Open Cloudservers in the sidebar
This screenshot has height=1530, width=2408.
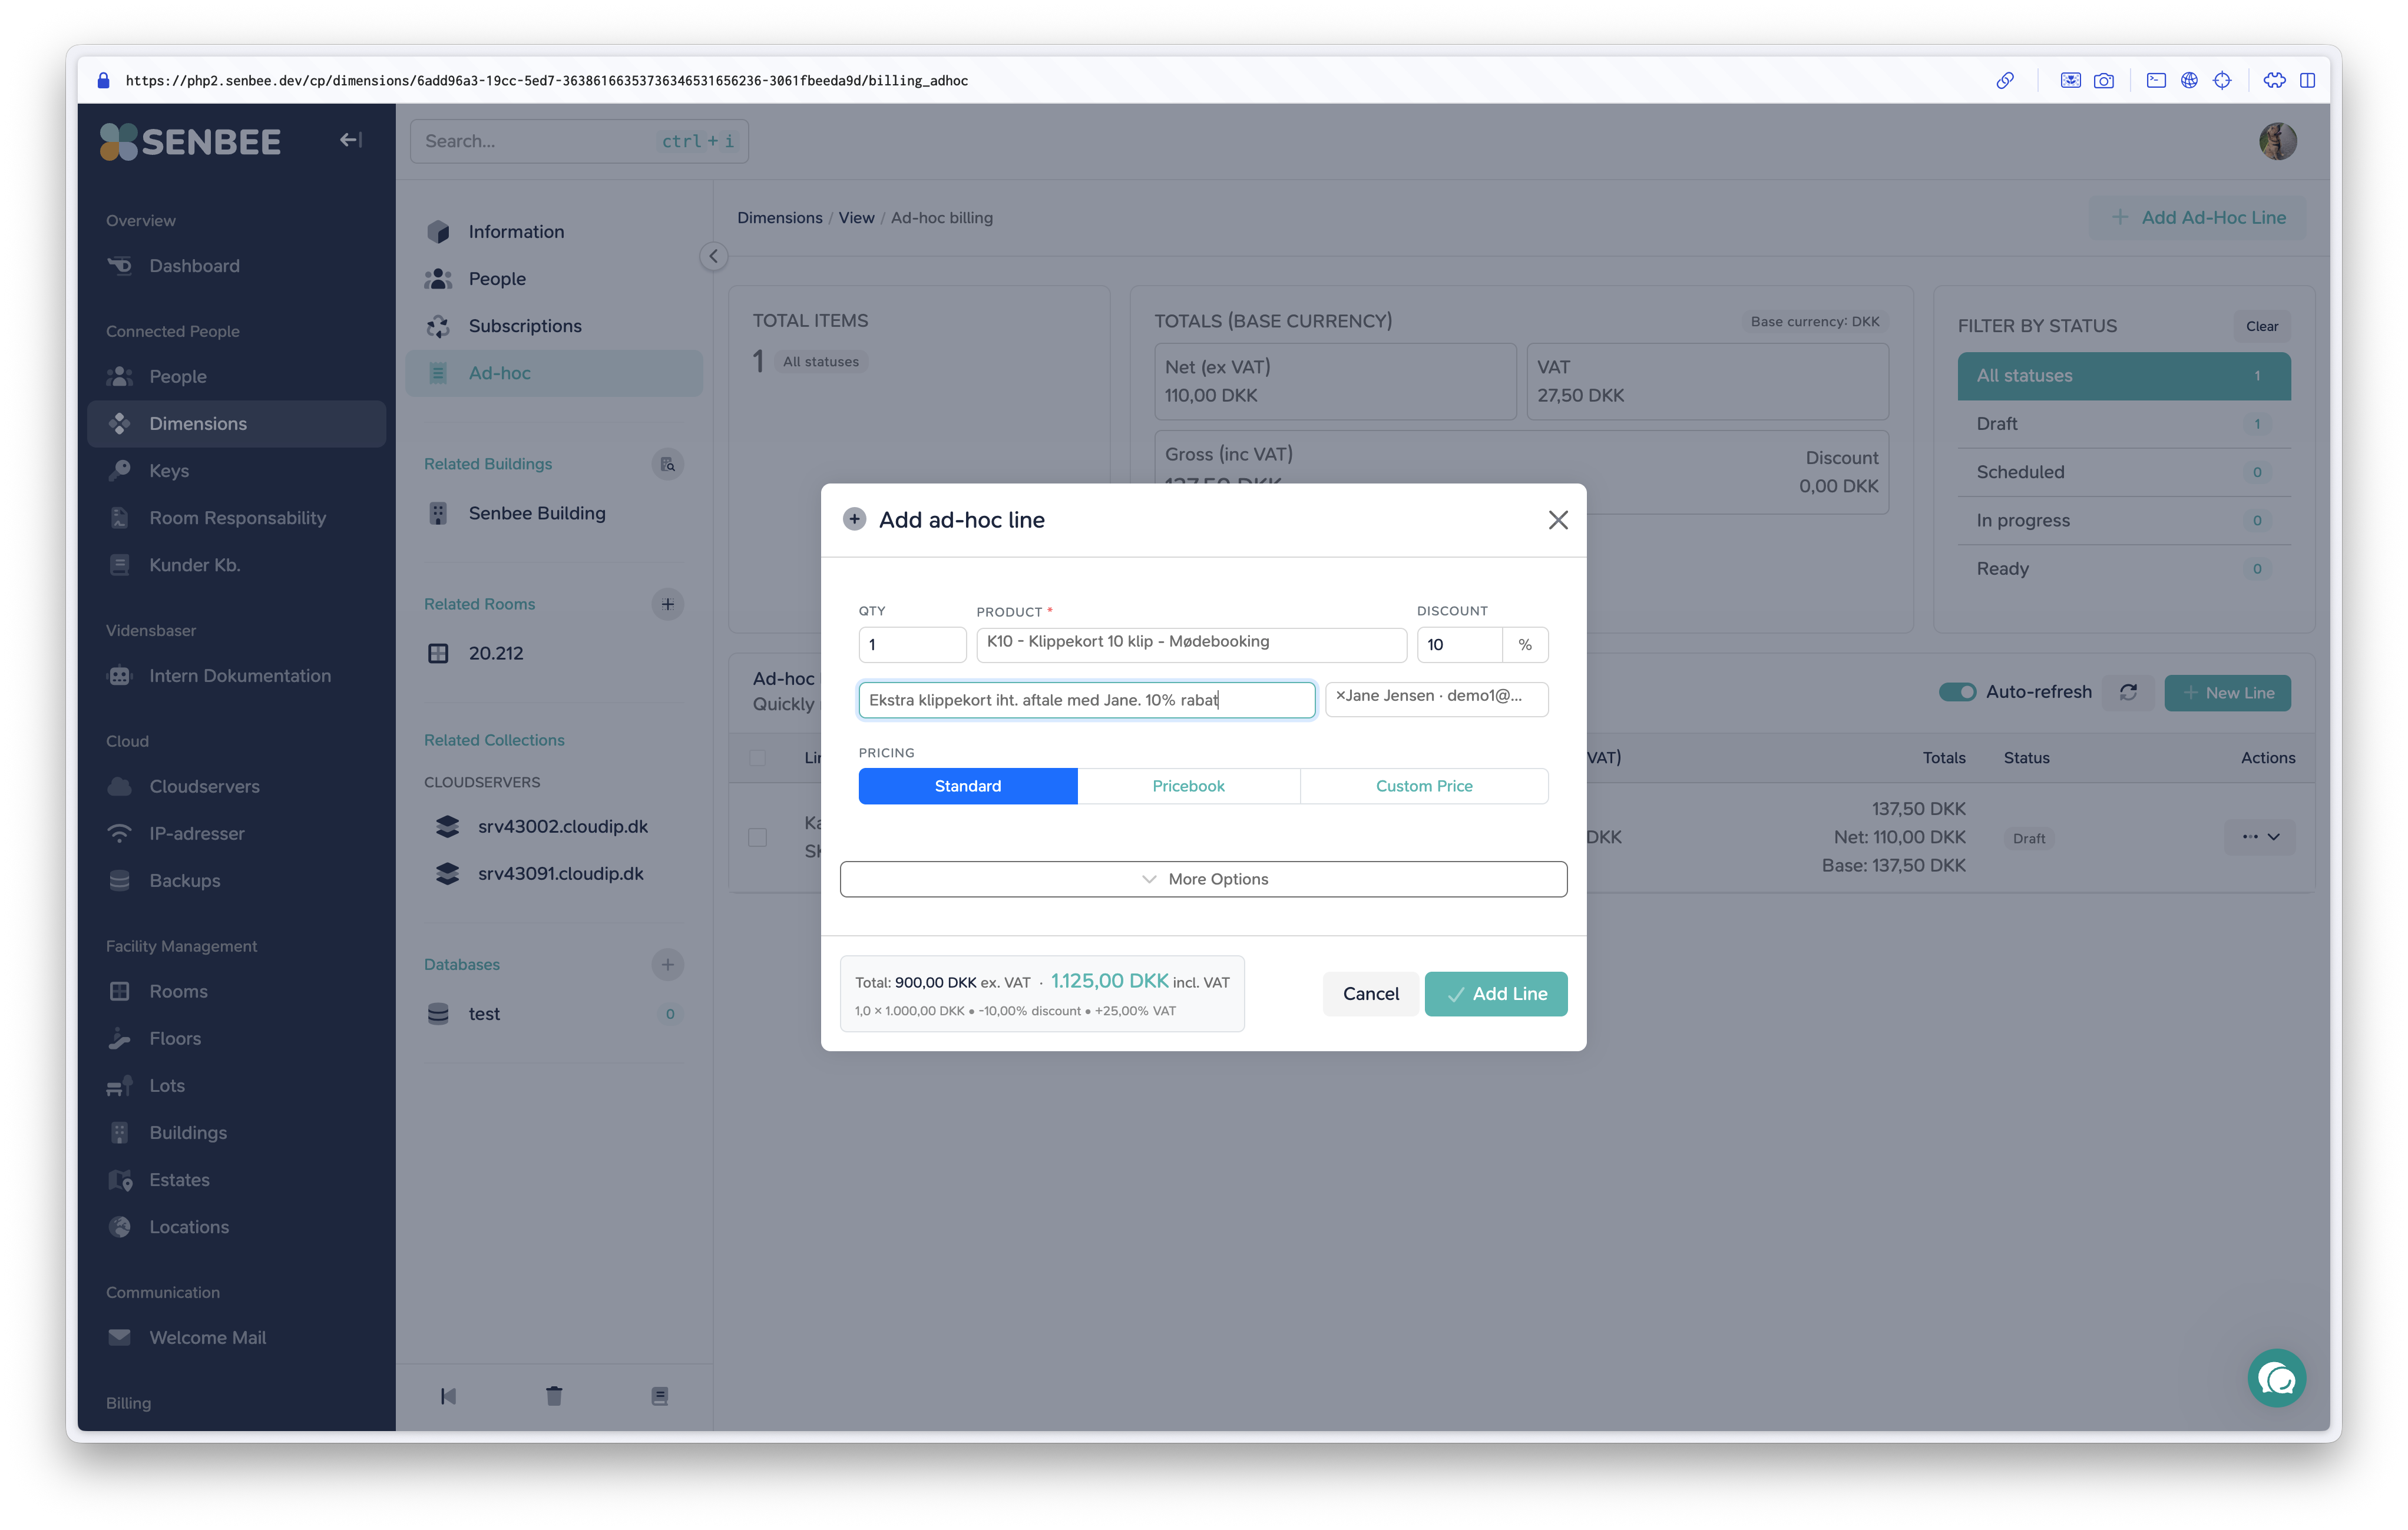(236, 787)
